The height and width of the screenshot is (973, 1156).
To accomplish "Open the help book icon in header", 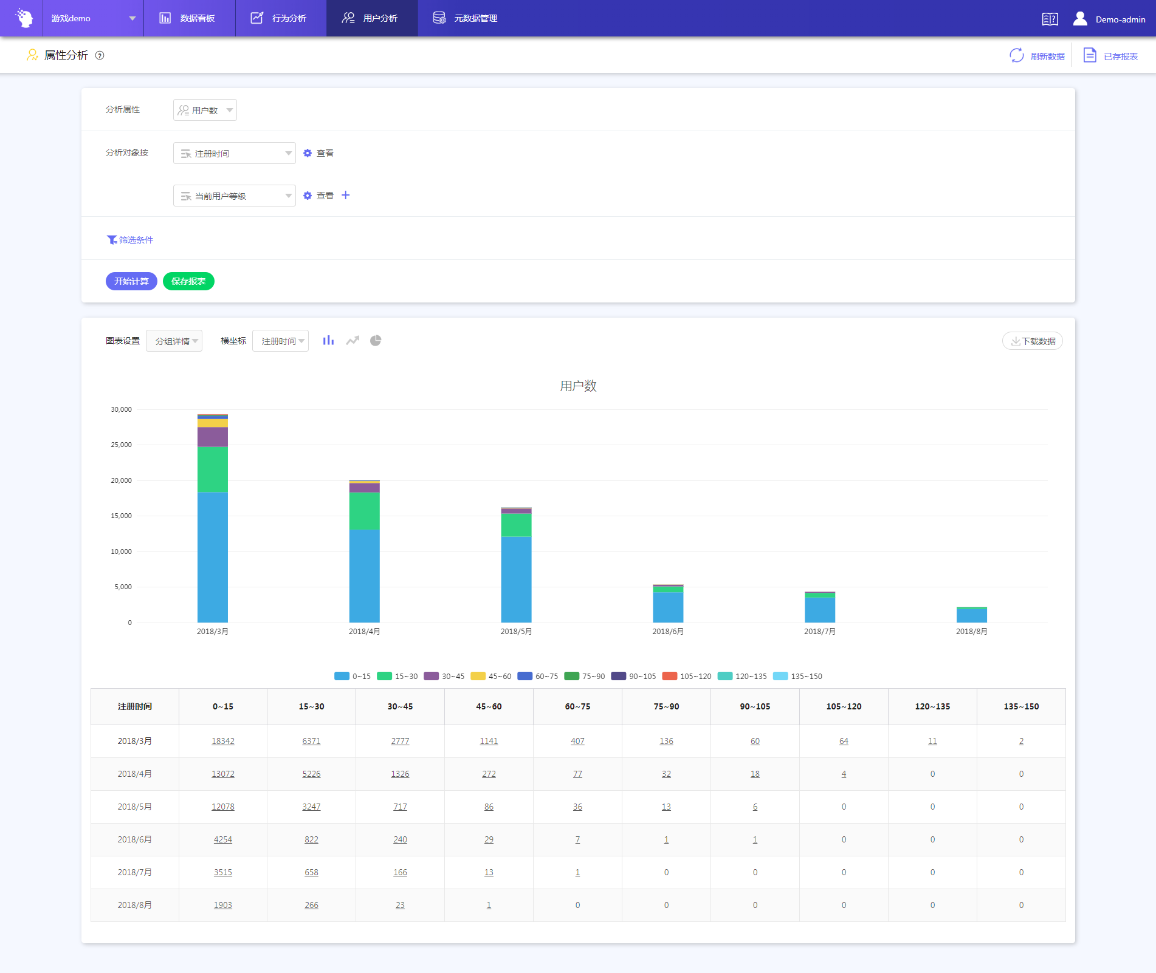I will pos(1050,19).
